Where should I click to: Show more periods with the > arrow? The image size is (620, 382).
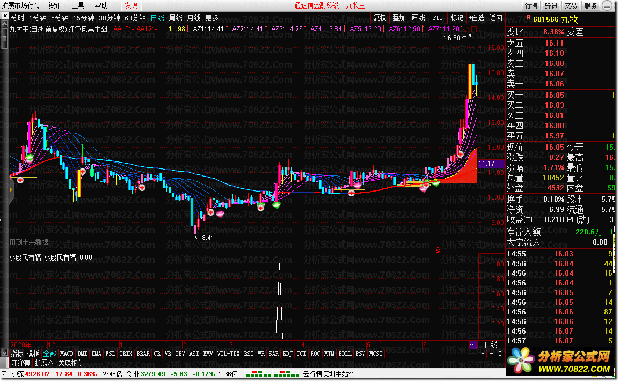pyautogui.click(x=224, y=18)
